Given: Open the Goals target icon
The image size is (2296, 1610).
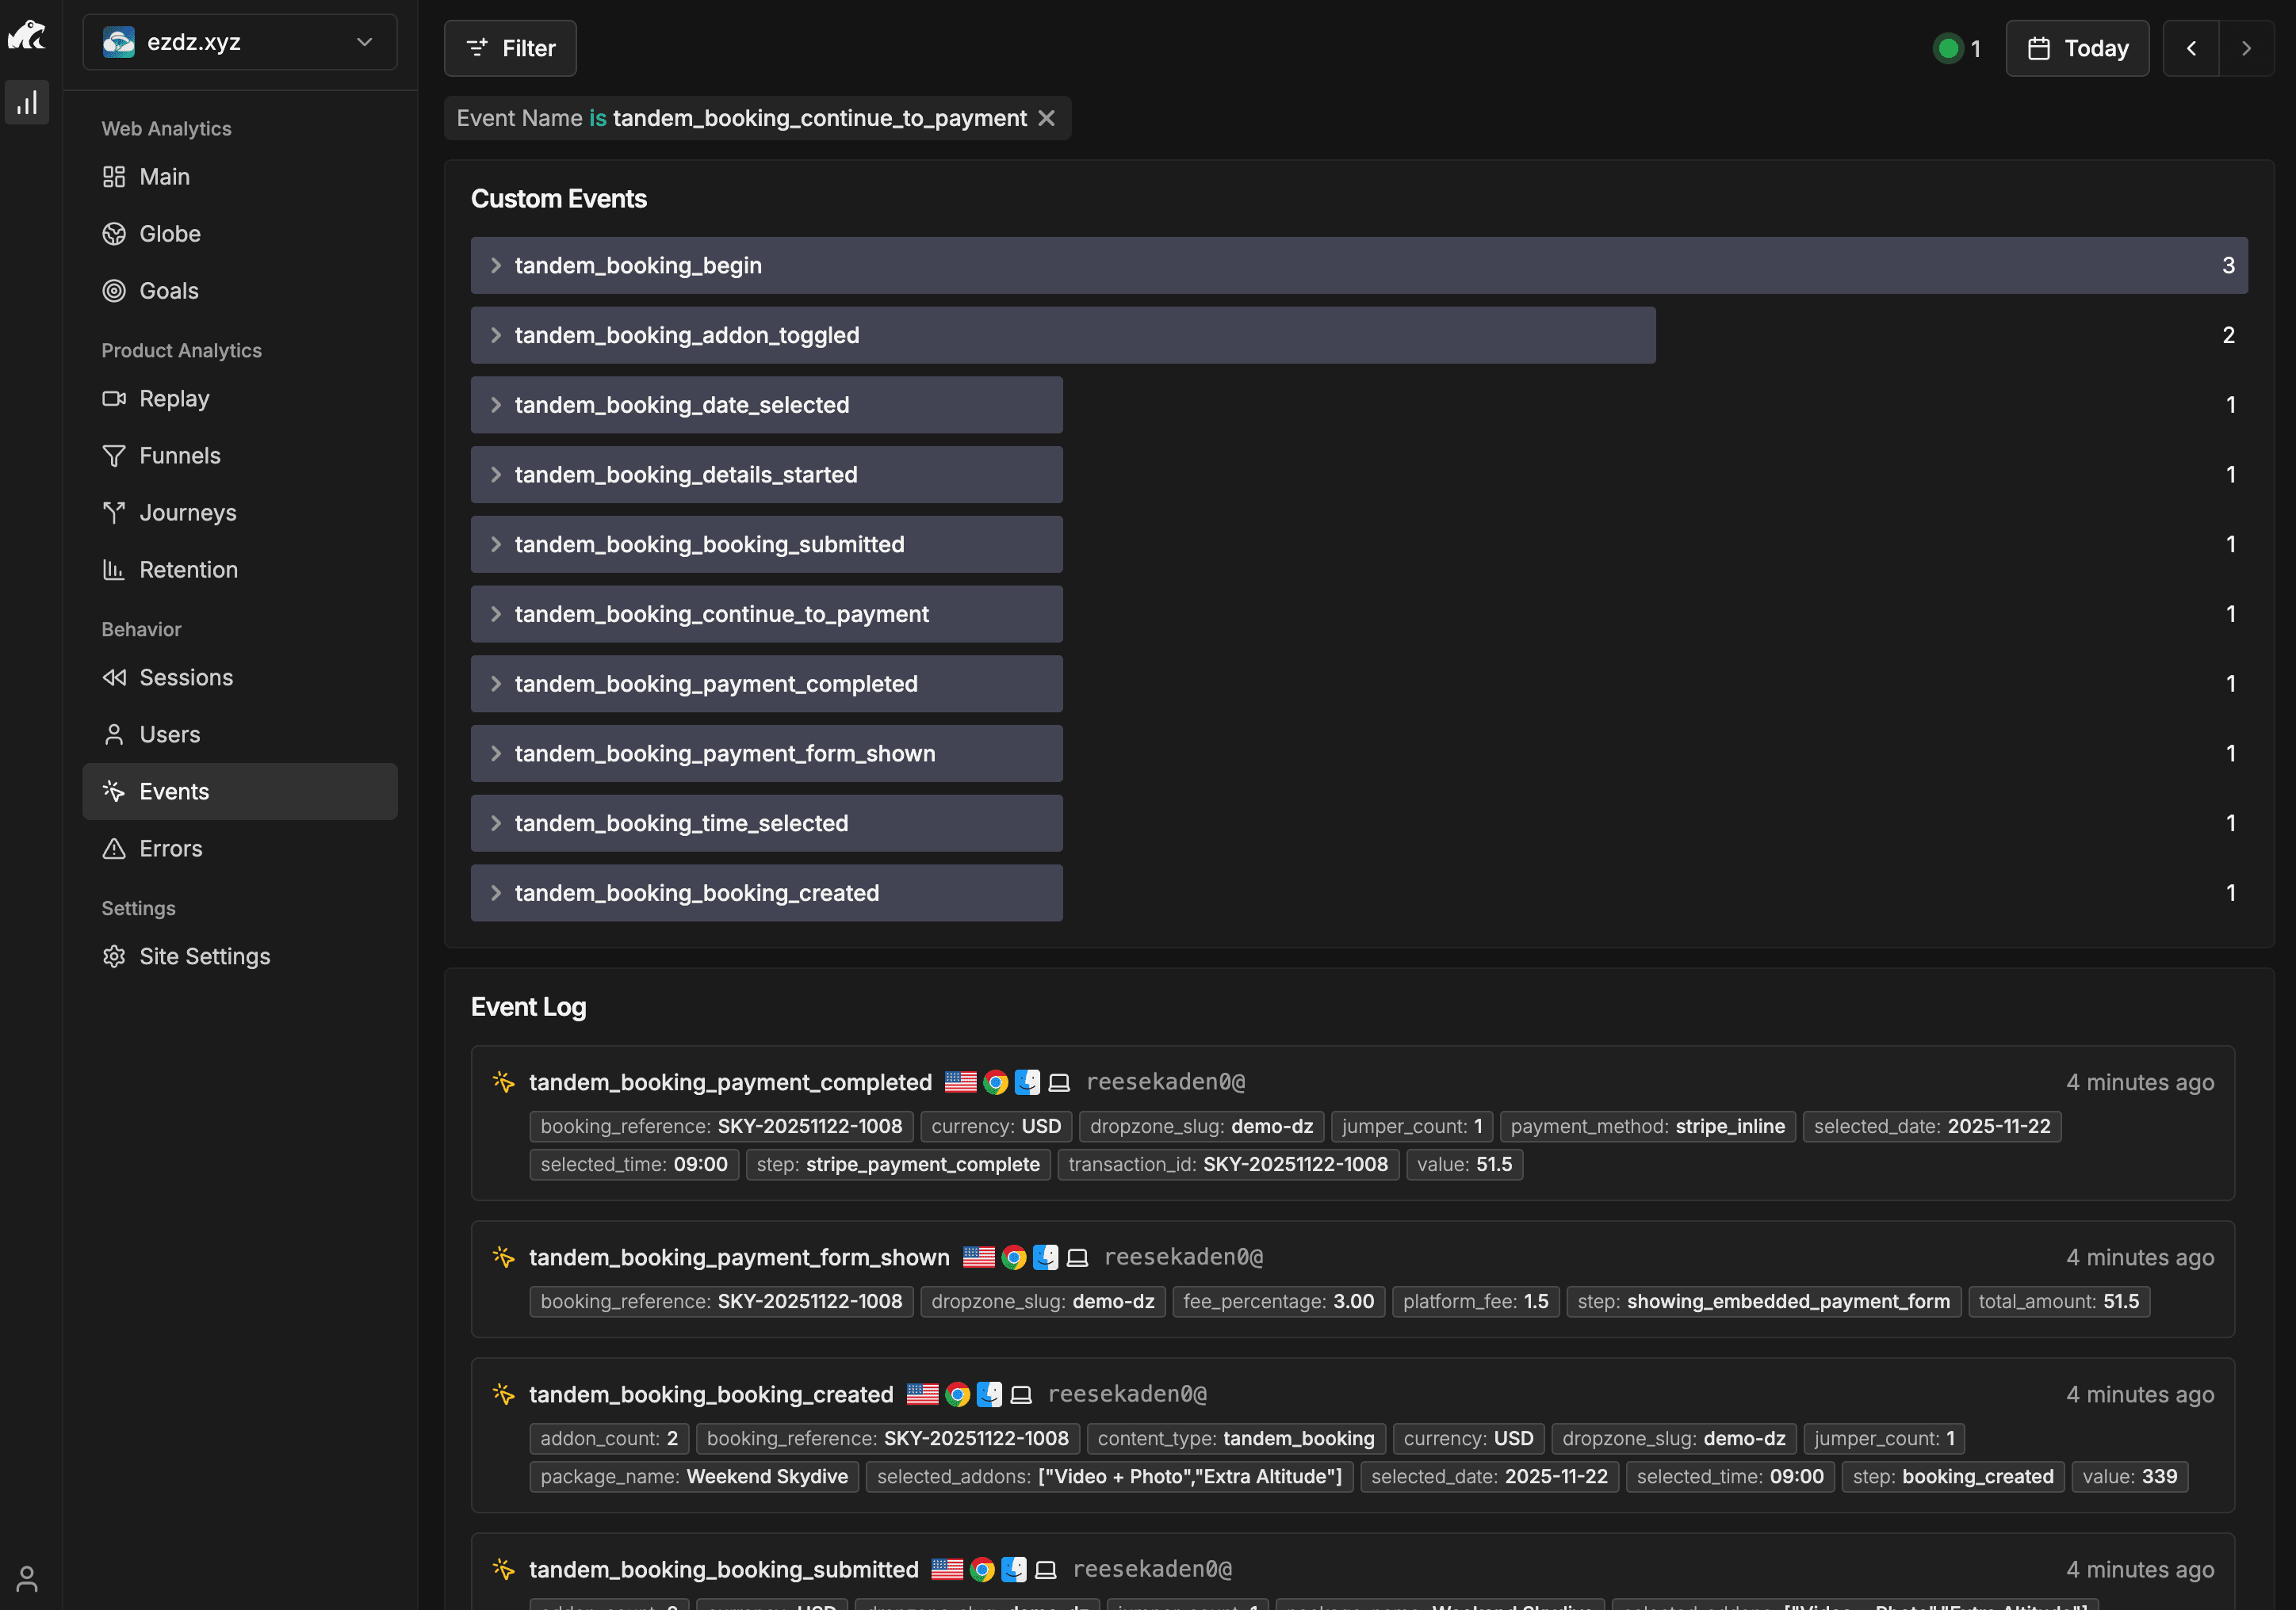Looking at the screenshot, I should (x=113, y=290).
